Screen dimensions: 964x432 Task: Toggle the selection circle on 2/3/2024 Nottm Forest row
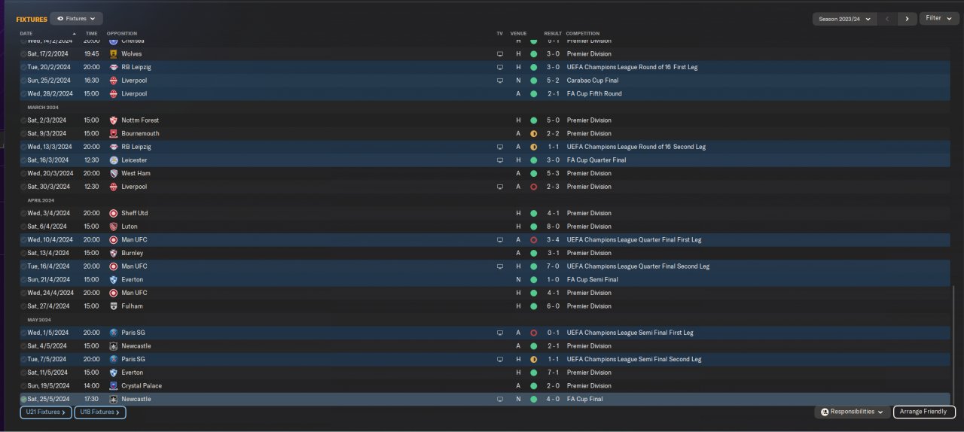coord(23,120)
